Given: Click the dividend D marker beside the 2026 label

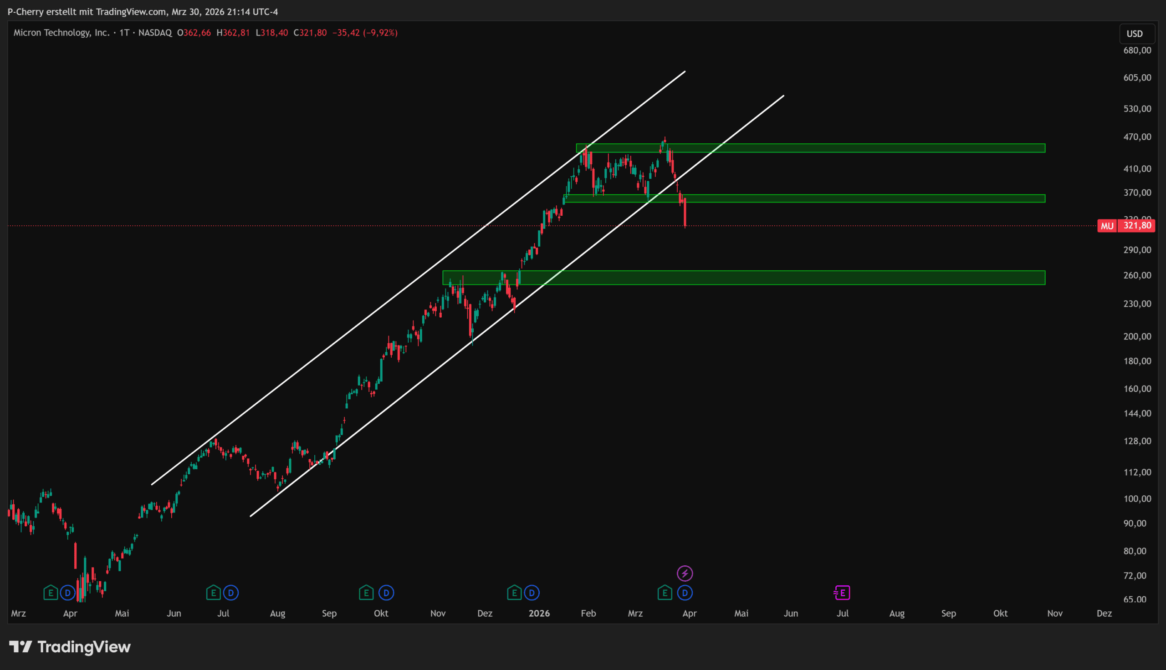Looking at the screenshot, I should pos(532,593).
